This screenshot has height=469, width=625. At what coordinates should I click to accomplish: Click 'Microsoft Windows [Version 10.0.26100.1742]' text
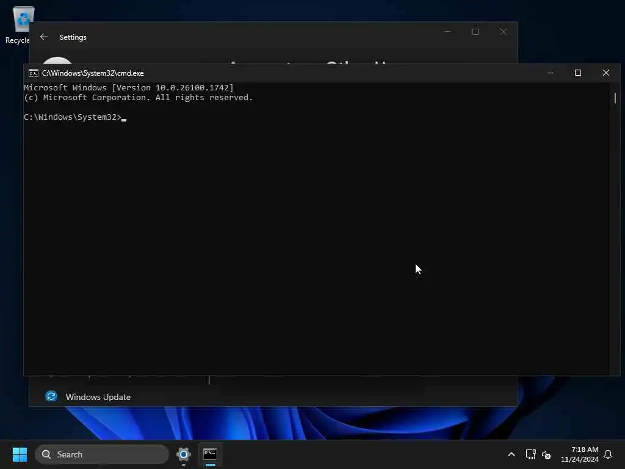(x=129, y=88)
